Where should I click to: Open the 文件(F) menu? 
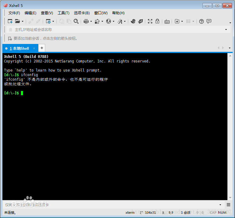(x=14, y=13)
